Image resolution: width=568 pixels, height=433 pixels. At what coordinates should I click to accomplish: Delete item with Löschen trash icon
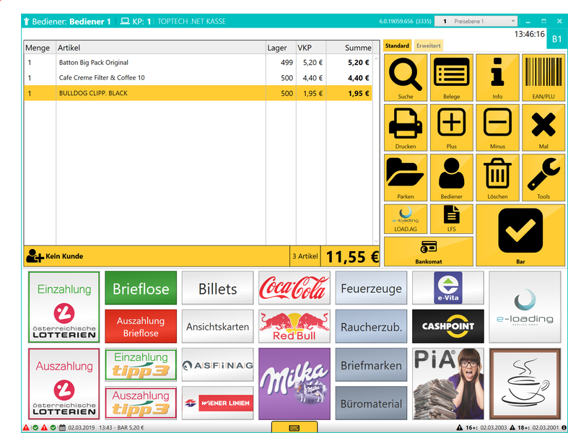(x=497, y=178)
